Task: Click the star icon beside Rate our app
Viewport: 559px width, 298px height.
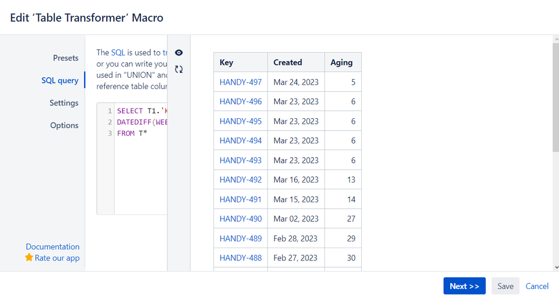Action: pos(29,258)
